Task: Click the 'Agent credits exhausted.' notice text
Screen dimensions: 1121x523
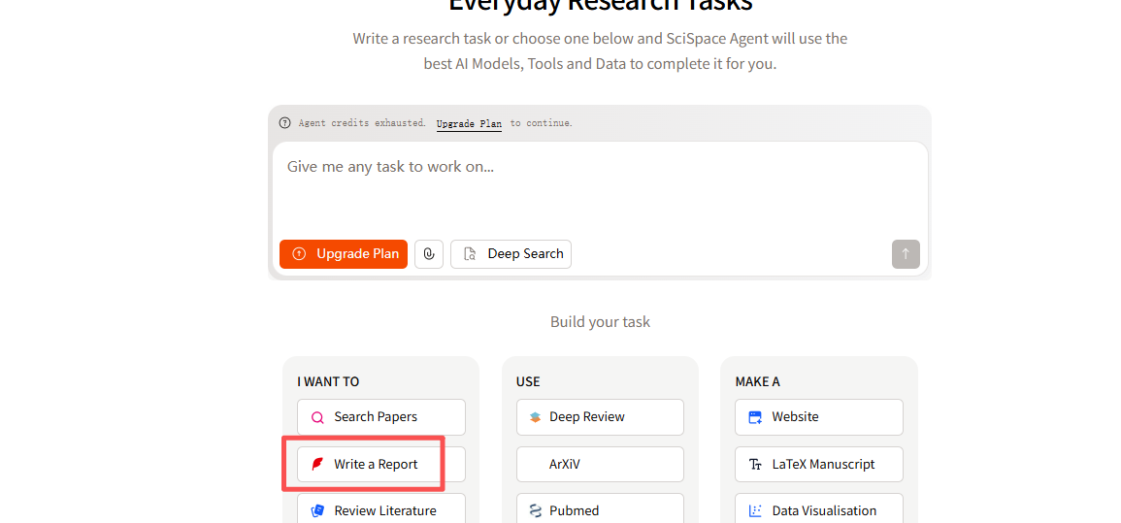Action: pos(362,123)
